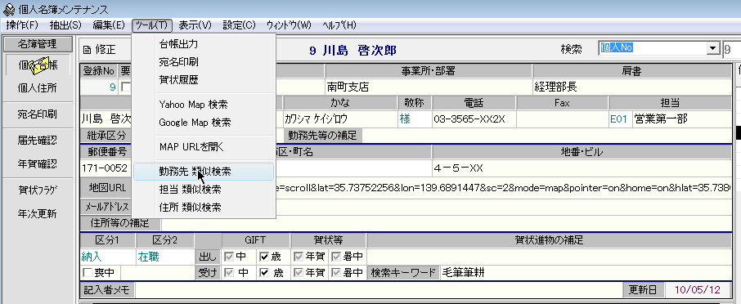The height and width of the screenshot is (304, 741).
Task: Toggle the 喪中 checkbox
Action: 88,272
